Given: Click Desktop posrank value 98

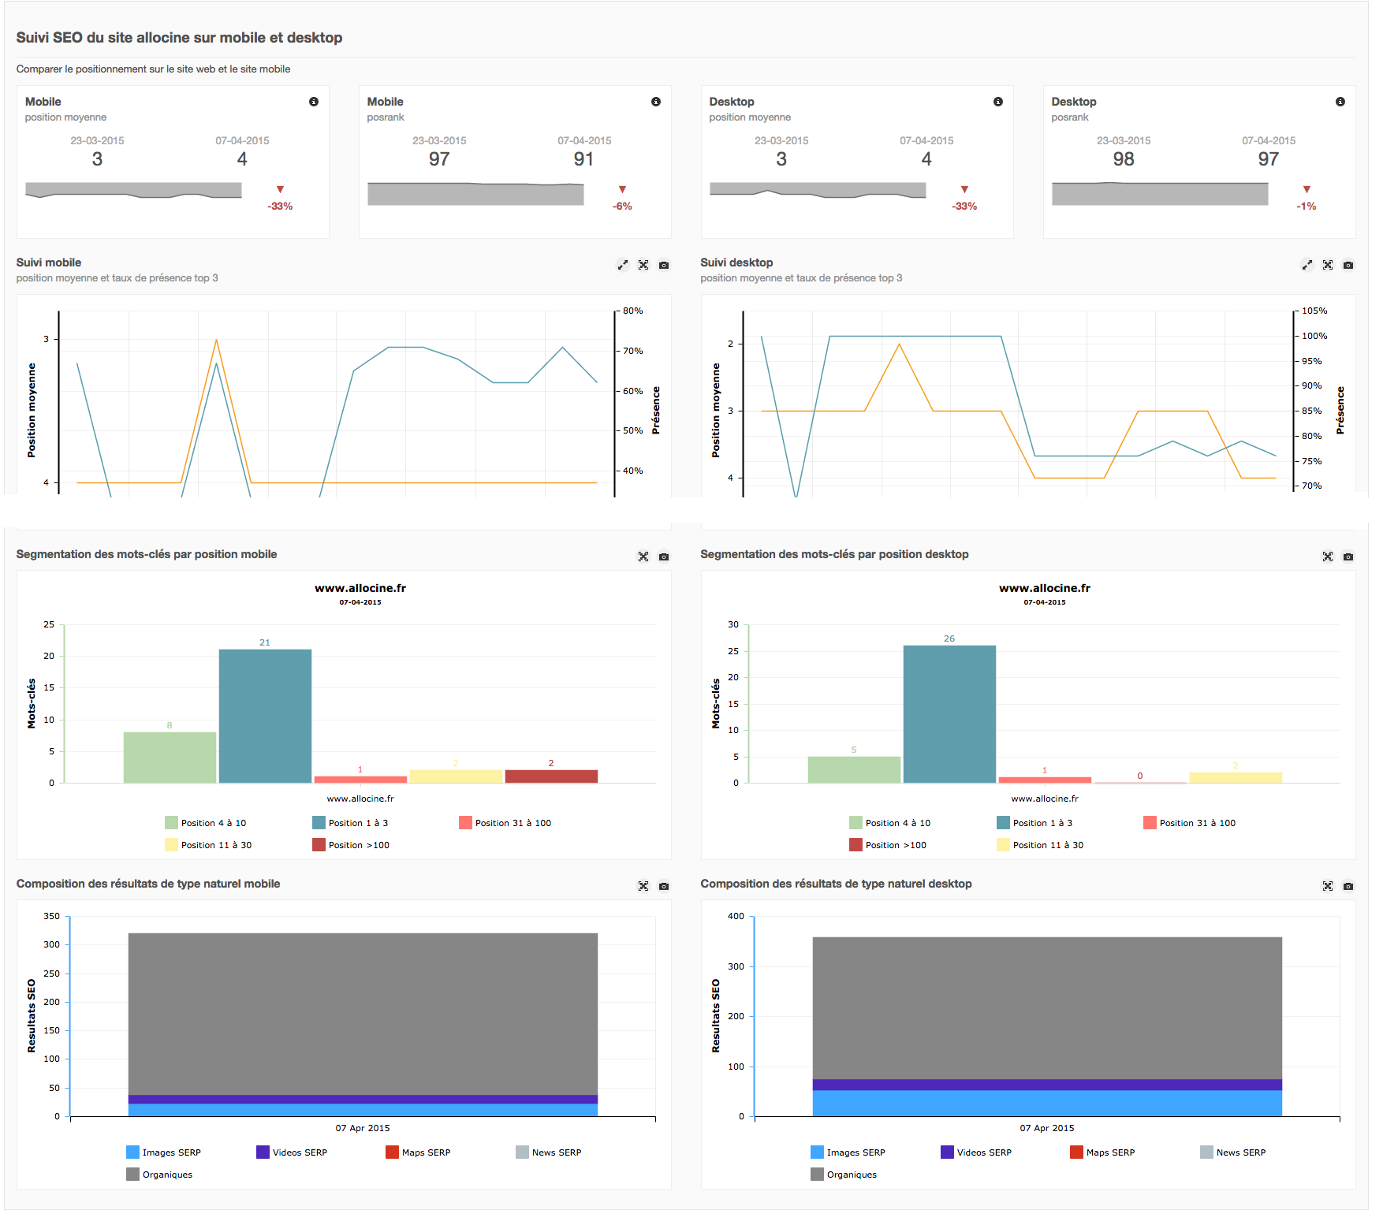Looking at the screenshot, I should pyautogui.click(x=1124, y=159).
